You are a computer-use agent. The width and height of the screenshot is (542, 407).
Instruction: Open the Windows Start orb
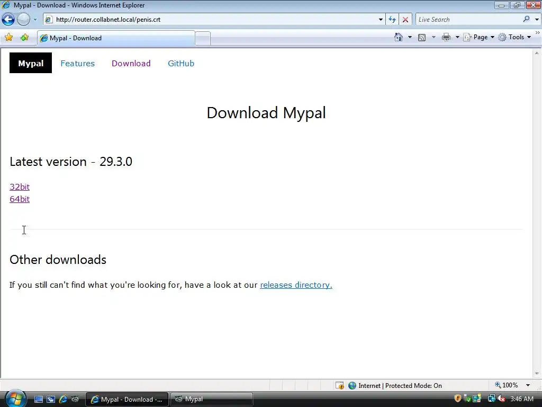pyautogui.click(x=15, y=399)
